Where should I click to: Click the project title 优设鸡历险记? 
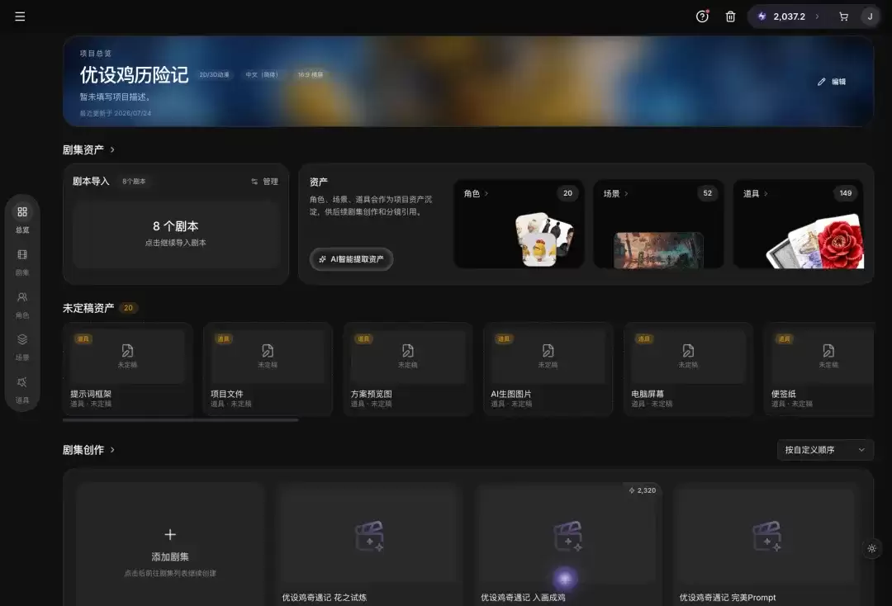134,75
